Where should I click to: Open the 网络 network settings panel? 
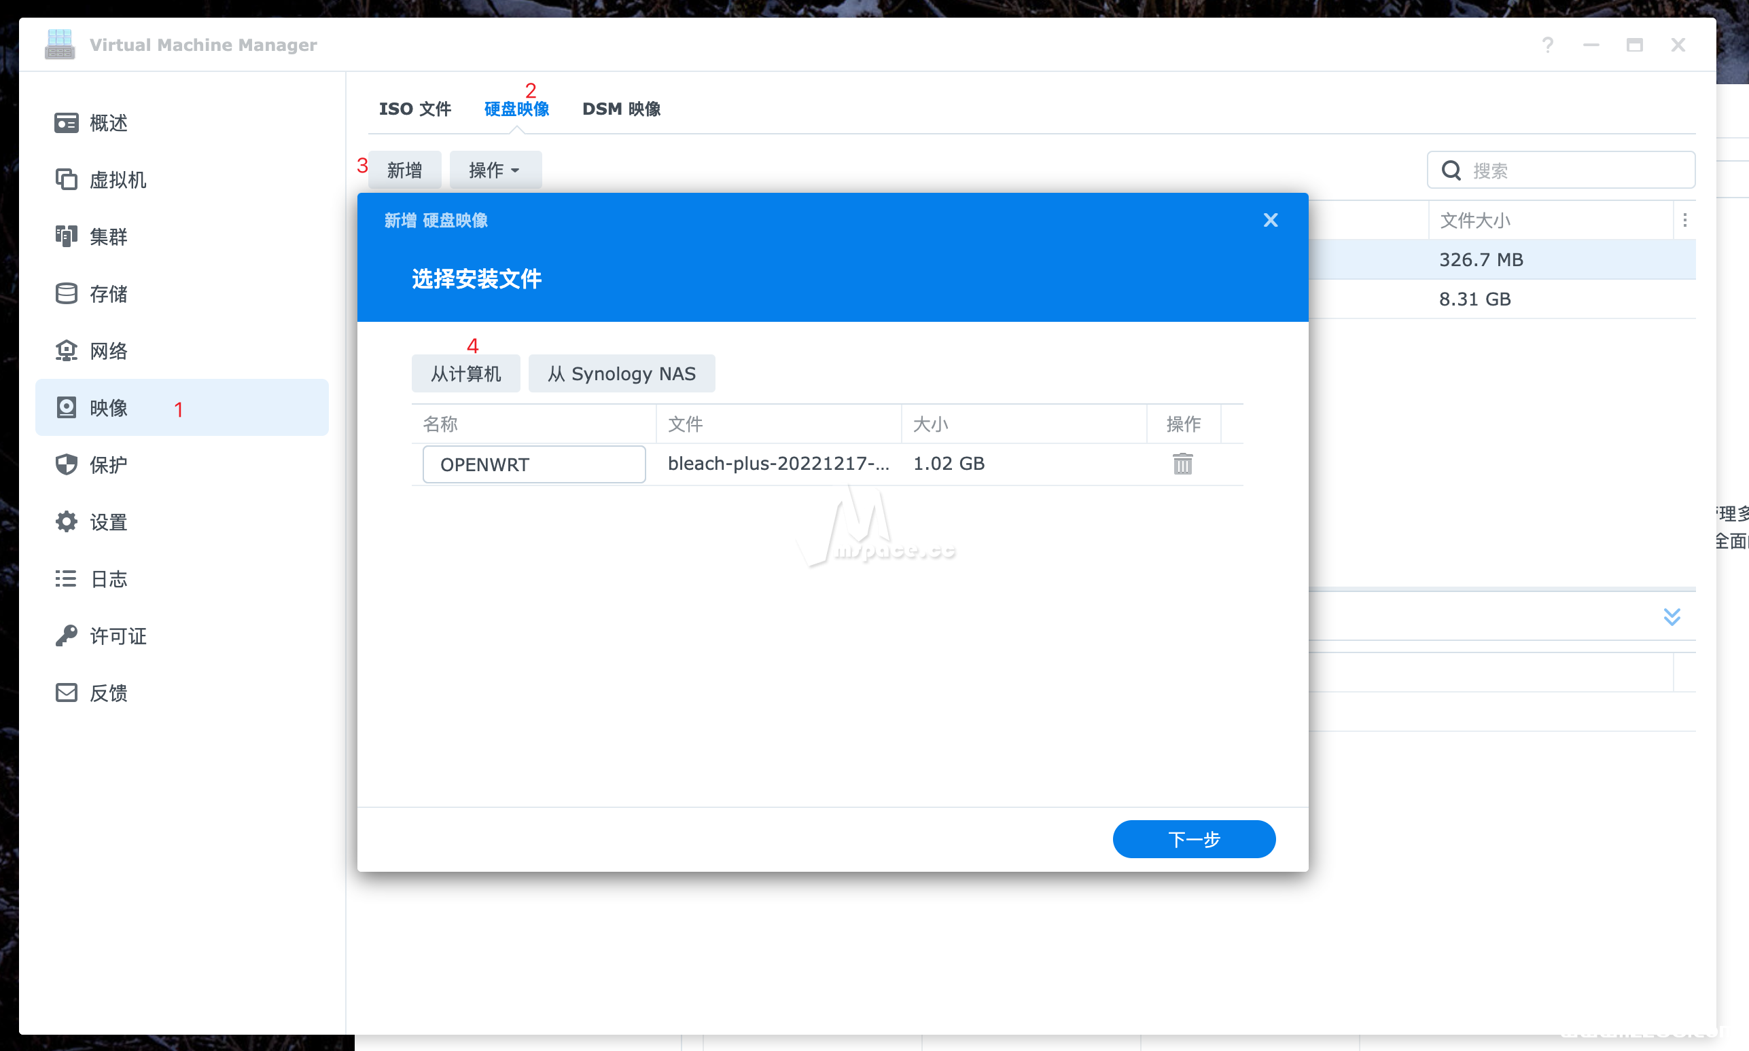tap(109, 350)
